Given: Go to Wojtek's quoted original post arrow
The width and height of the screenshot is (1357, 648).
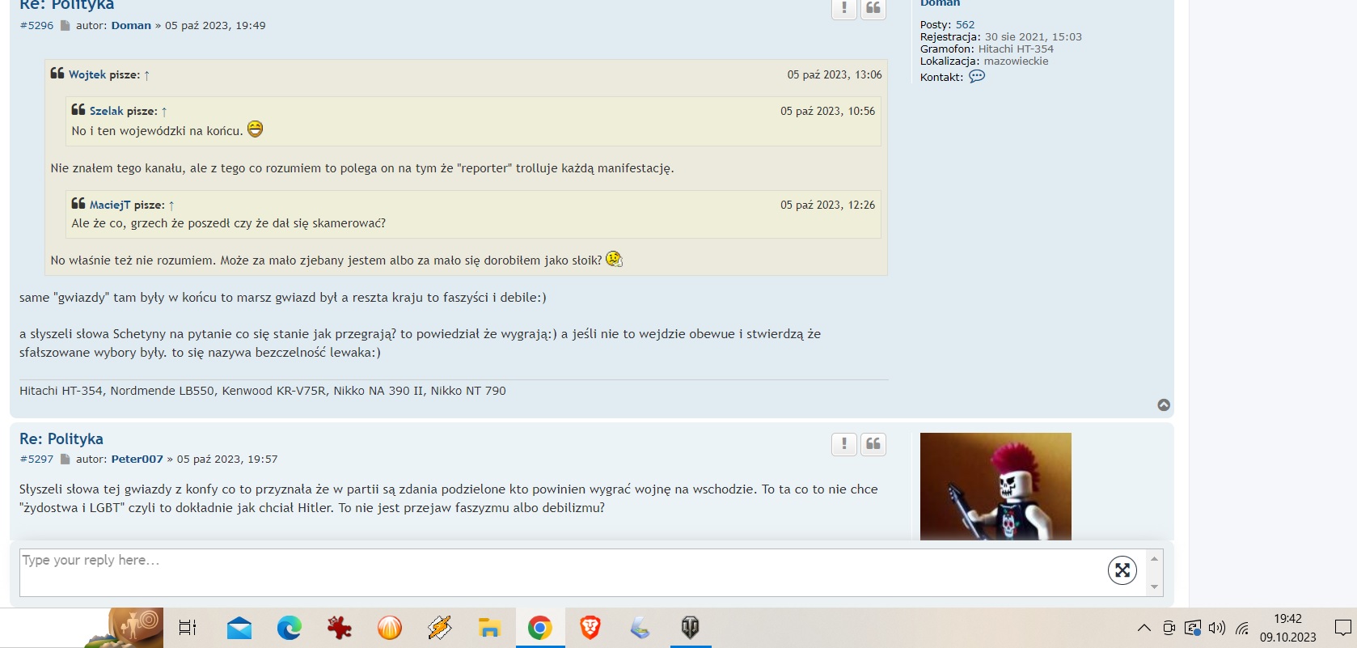Looking at the screenshot, I should point(146,75).
